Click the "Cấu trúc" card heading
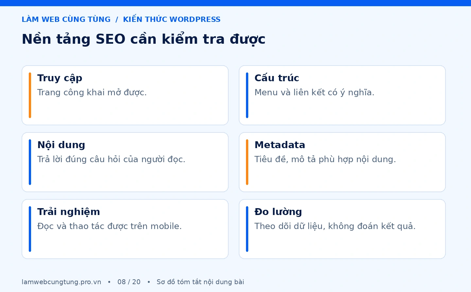Screen dimensions: 471x292 point(277,78)
